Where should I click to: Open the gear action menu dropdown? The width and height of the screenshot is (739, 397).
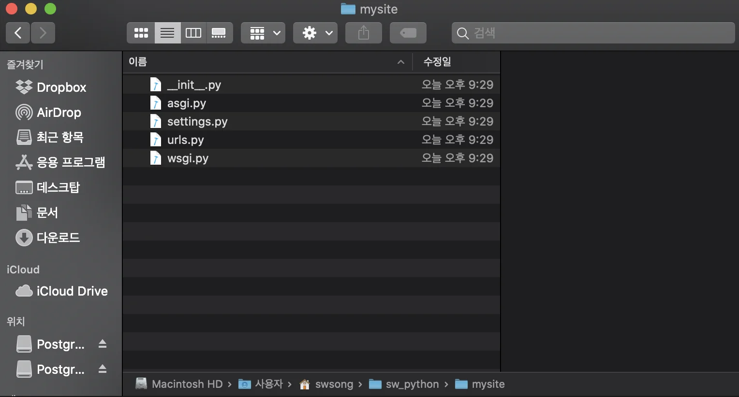pyautogui.click(x=315, y=33)
